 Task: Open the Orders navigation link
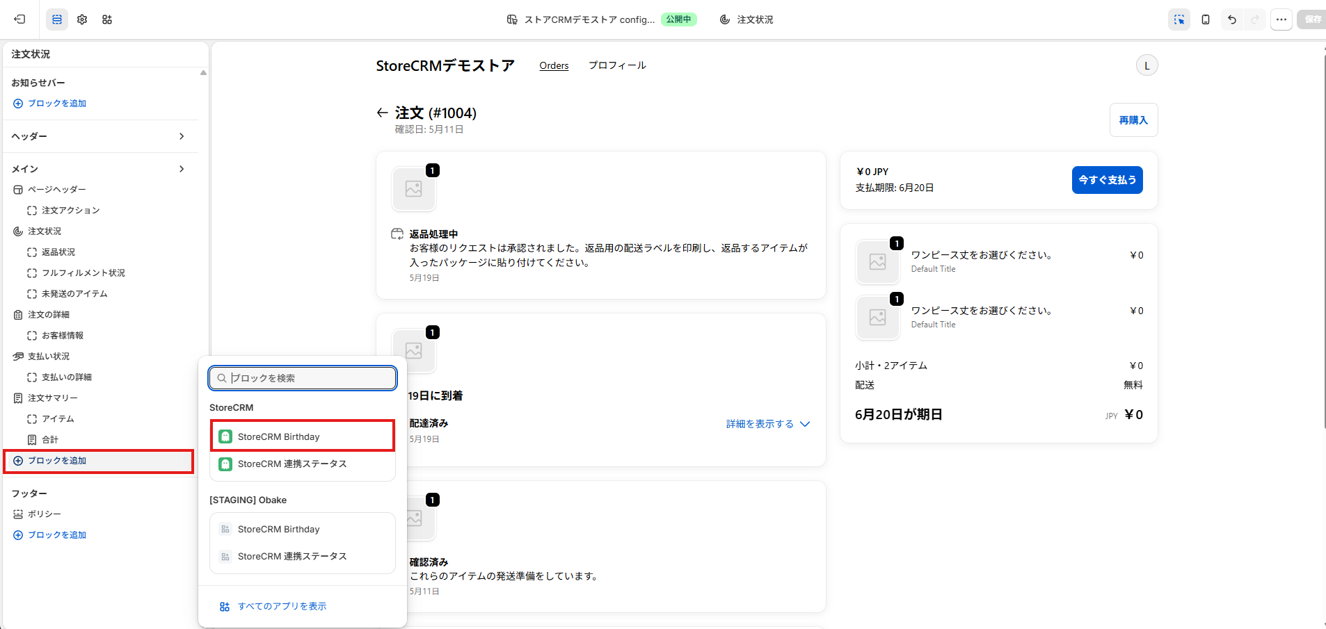(554, 65)
